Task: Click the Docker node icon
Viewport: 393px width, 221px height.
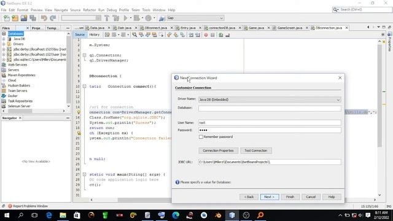Action: tap(4, 96)
